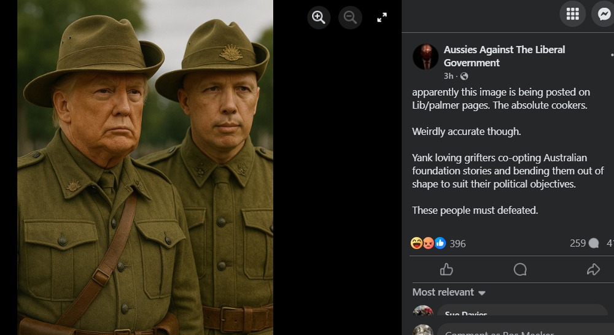Image resolution: width=614 pixels, height=335 pixels.
Task: Click the laughing reaction emoji
Action: point(416,244)
